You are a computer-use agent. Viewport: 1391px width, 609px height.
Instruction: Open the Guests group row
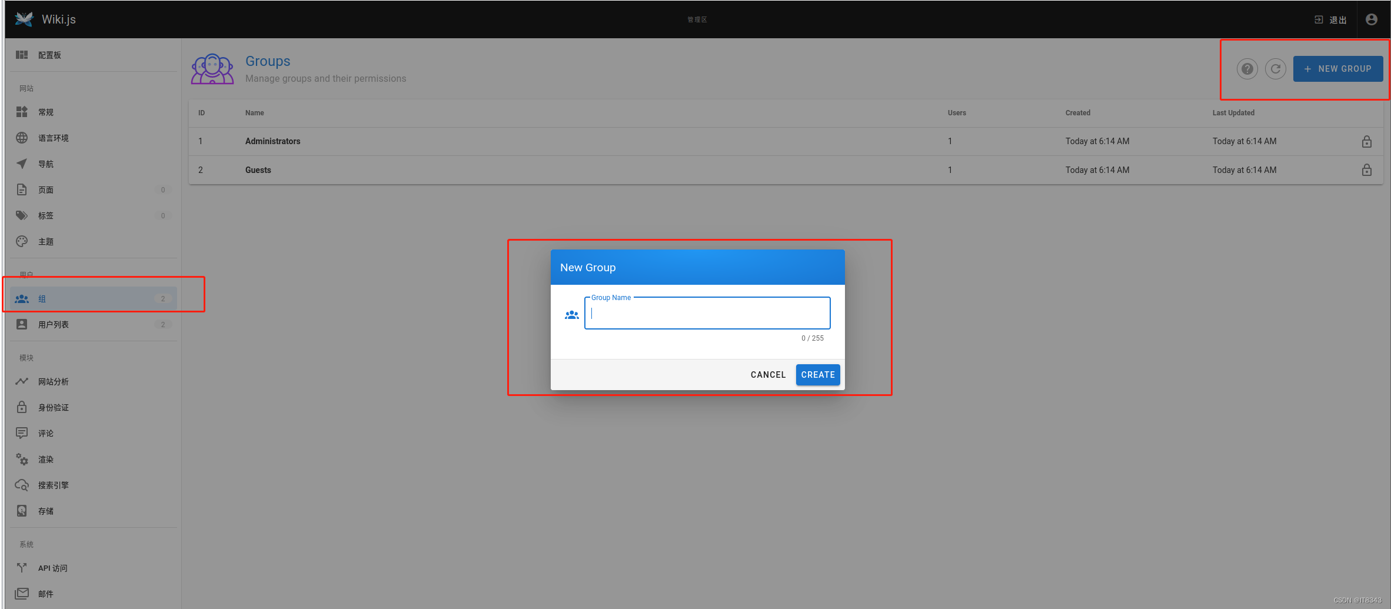point(786,170)
